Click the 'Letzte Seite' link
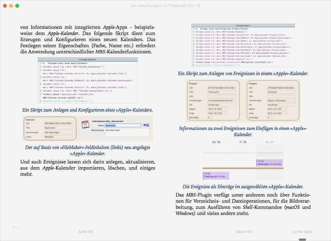331x241 pixels. tap(302, 232)
